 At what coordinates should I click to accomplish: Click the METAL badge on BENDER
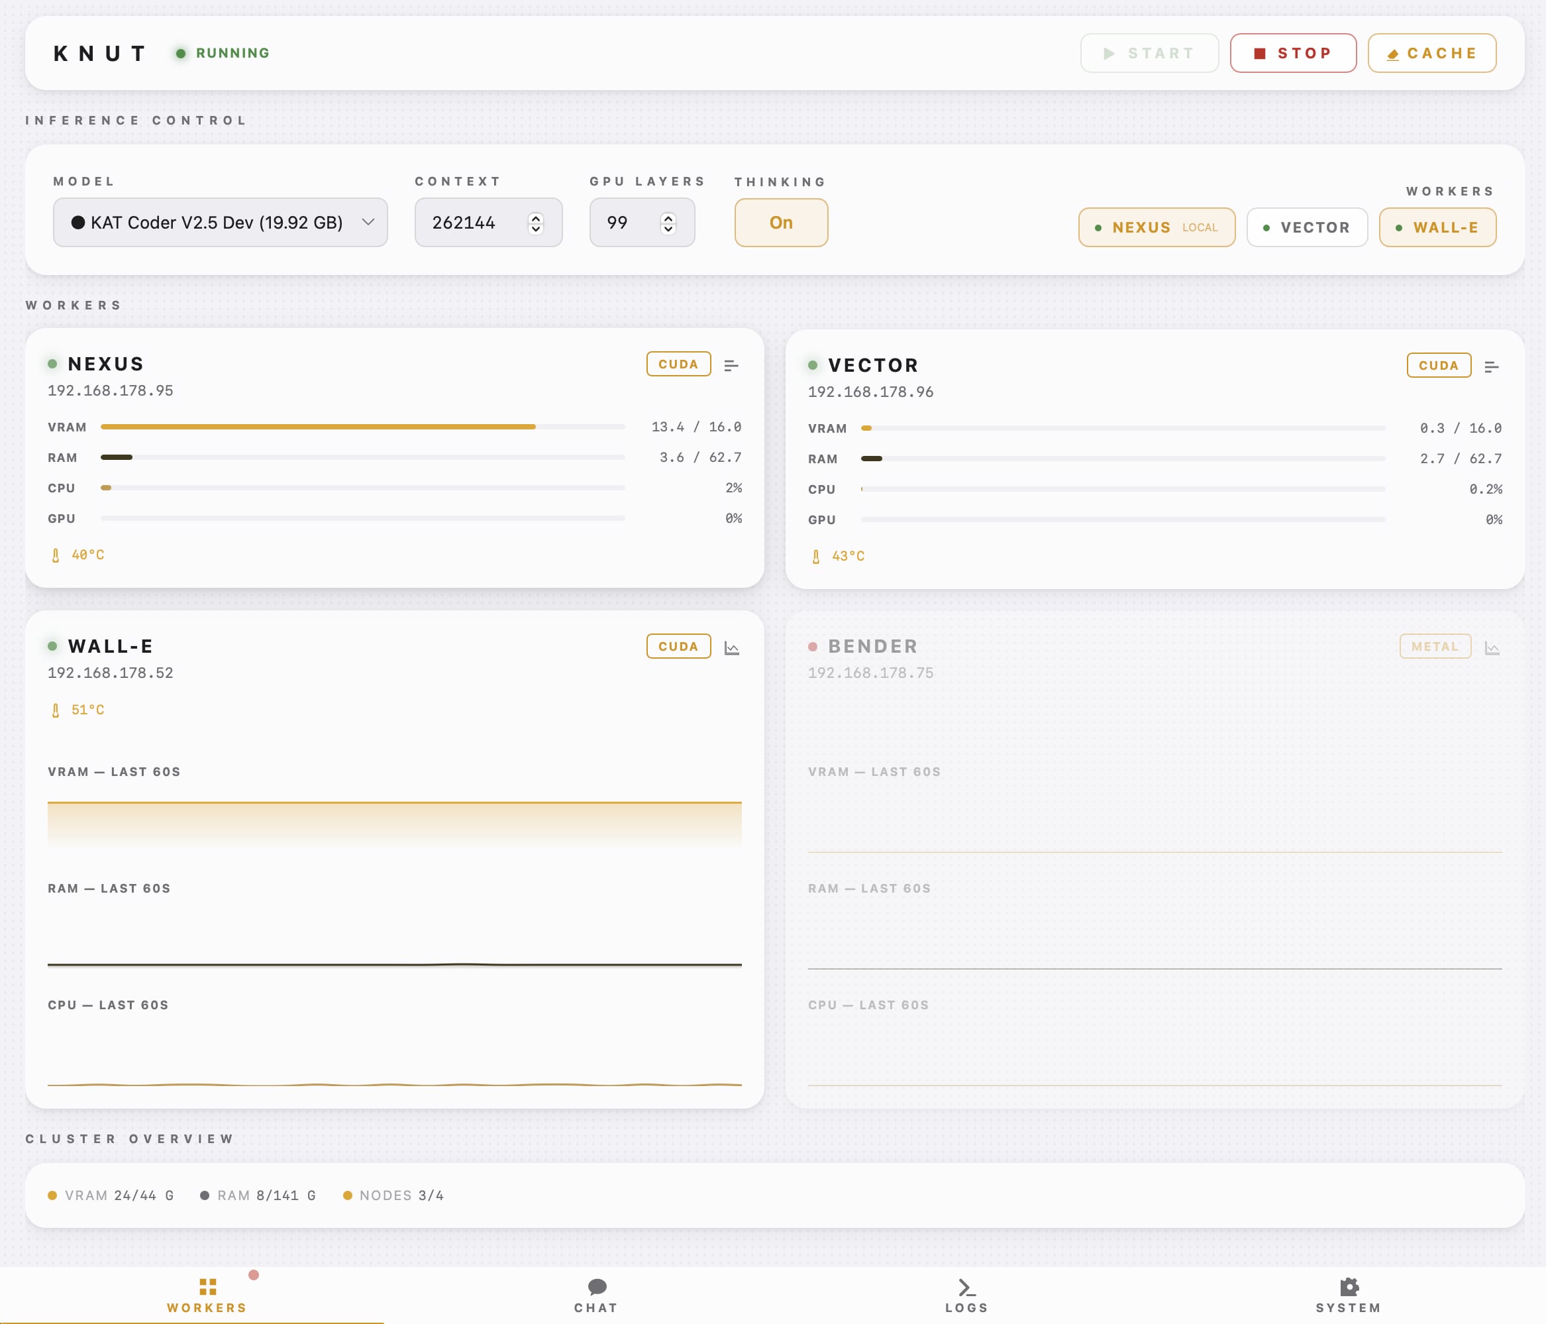click(1435, 646)
